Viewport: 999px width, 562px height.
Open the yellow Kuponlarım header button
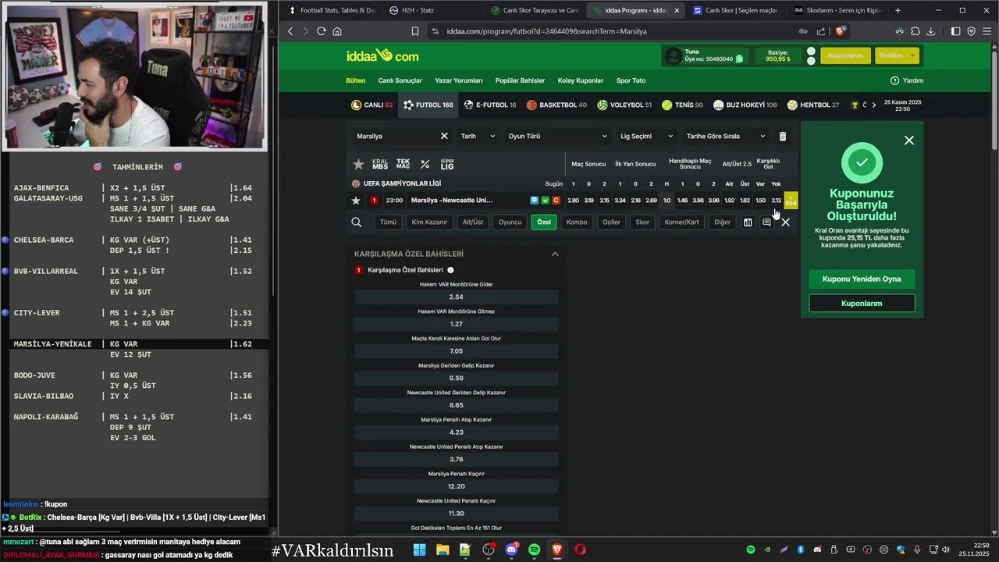[845, 55]
